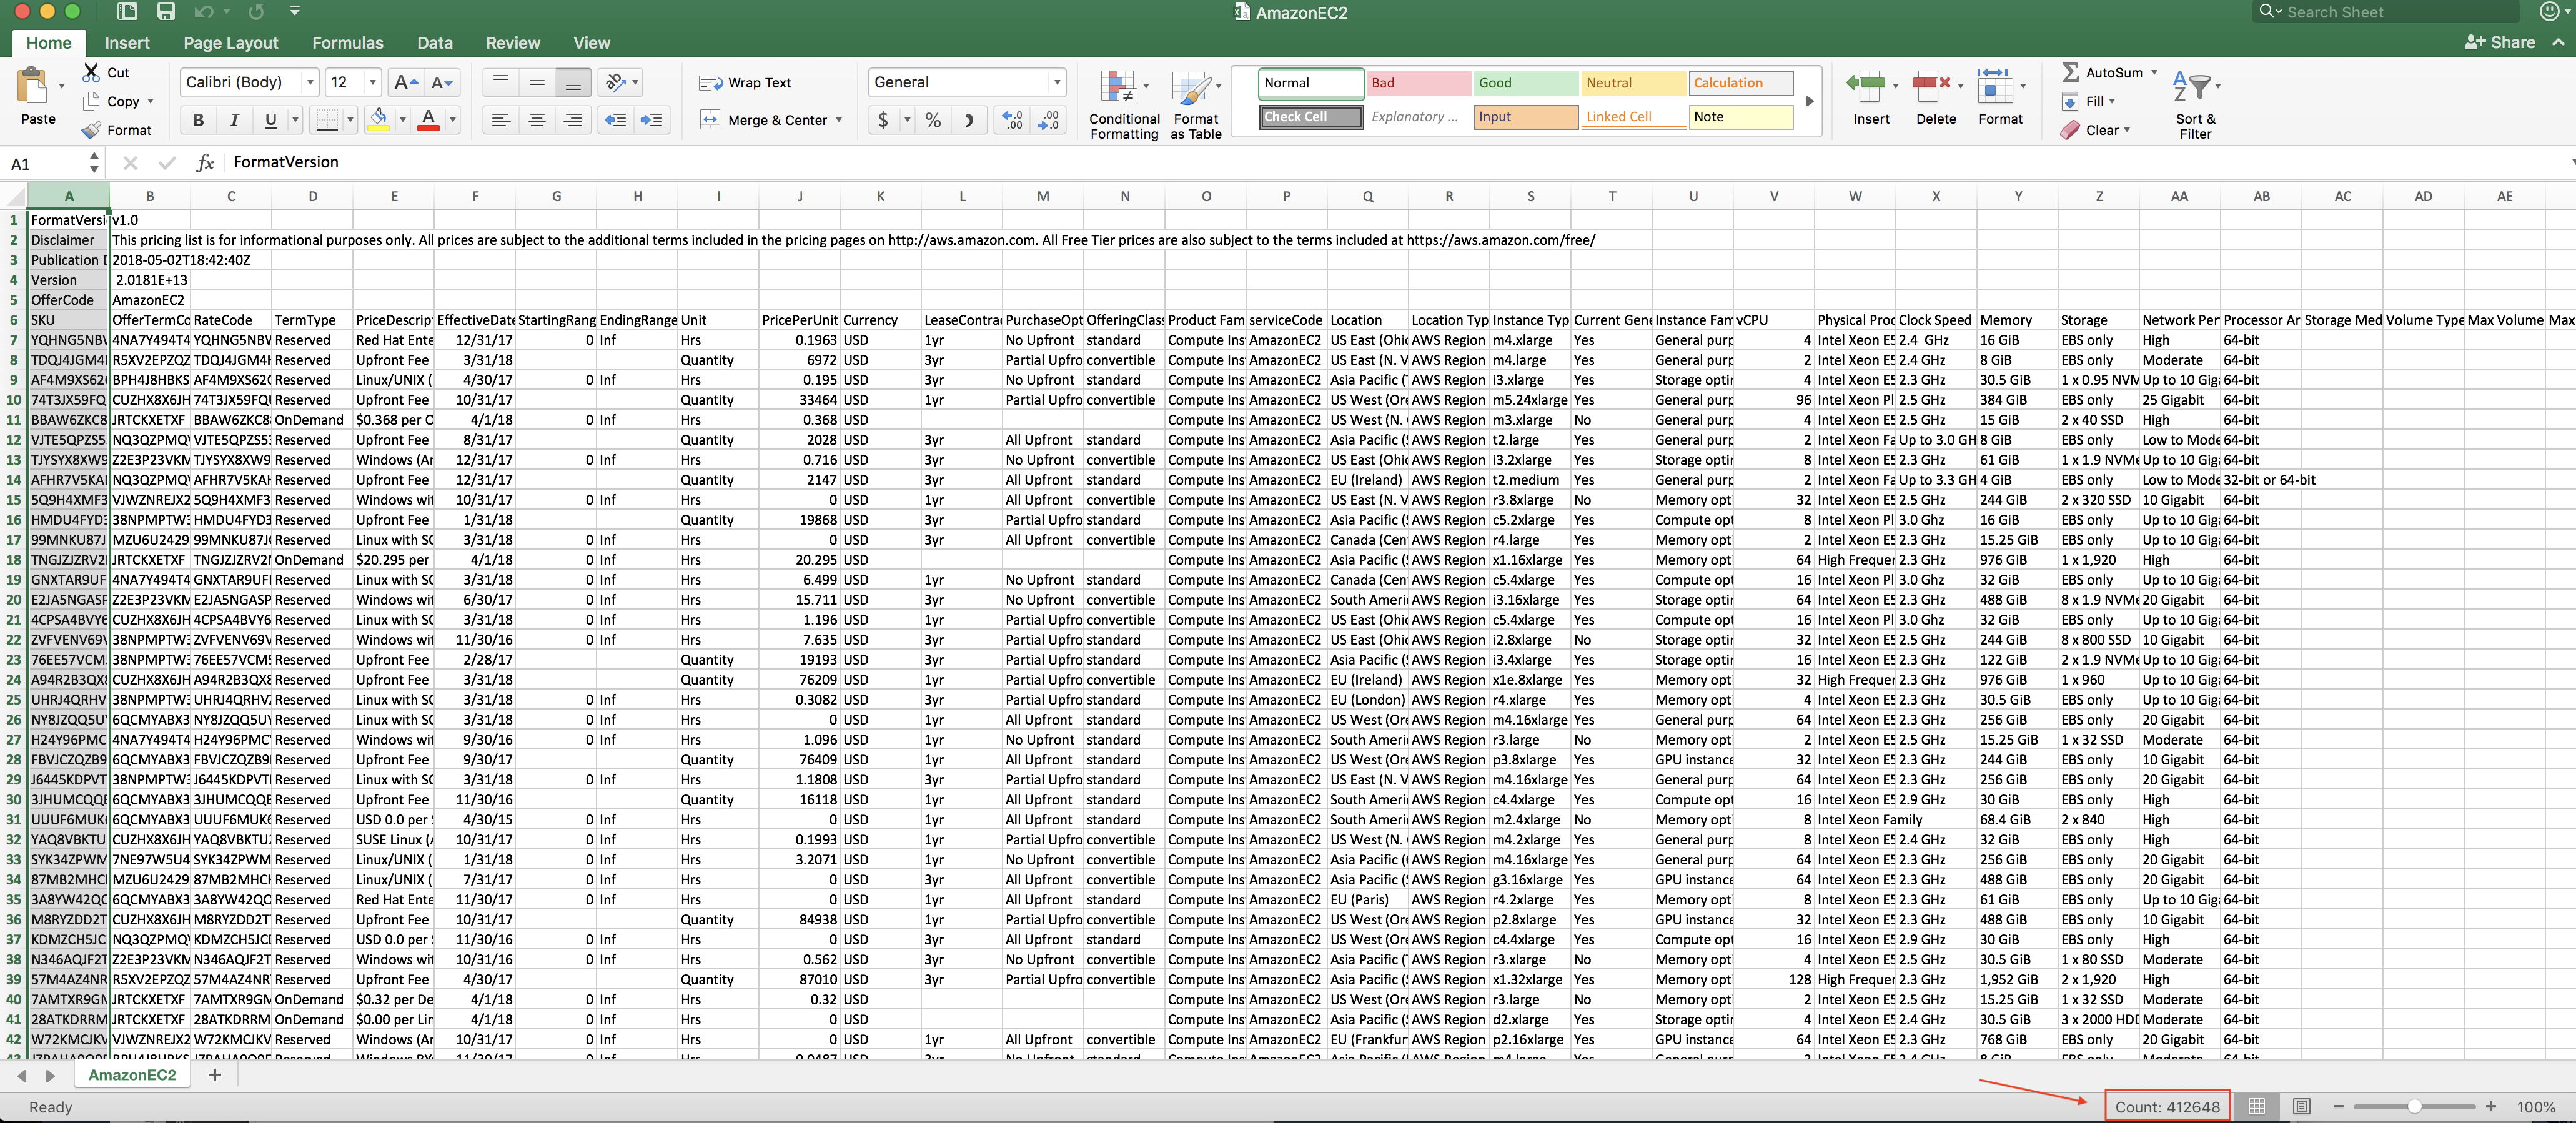Image resolution: width=2576 pixels, height=1123 pixels.
Task: Decrease decimal places
Action: click(1049, 120)
